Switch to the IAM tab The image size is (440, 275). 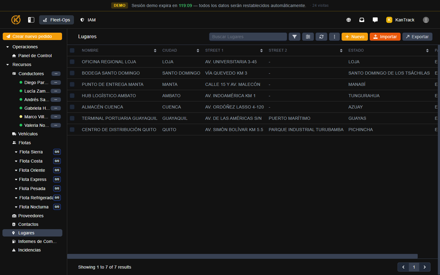(88, 20)
